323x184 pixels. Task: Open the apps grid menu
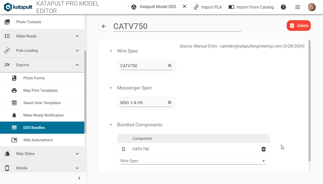(x=298, y=7)
